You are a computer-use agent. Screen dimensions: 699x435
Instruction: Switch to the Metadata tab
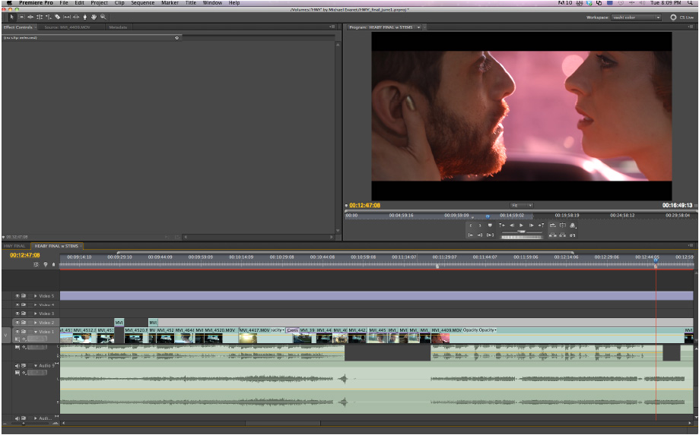coord(118,27)
